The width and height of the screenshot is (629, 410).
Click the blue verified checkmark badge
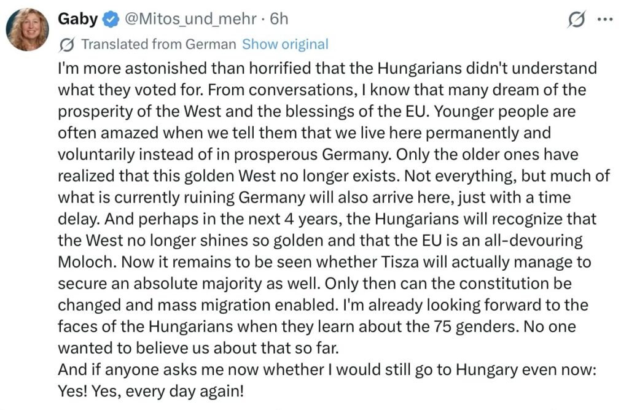[x=110, y=20]
